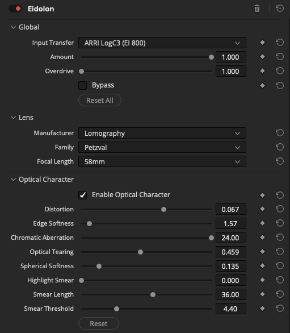Click the Smear Length value field 36.00
Screen dimensions: 290x333
tap(231, 294)
